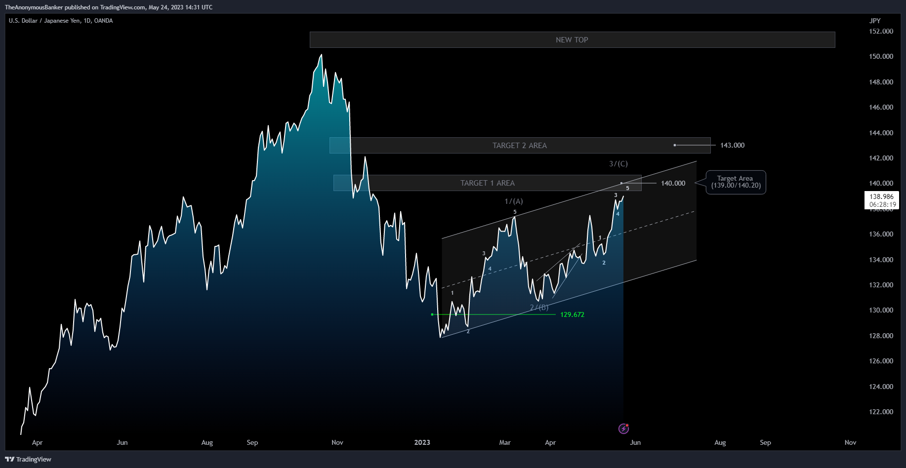Click the JPY currency label
Screen dimensions: 906x468
click(x=875, y=21)
